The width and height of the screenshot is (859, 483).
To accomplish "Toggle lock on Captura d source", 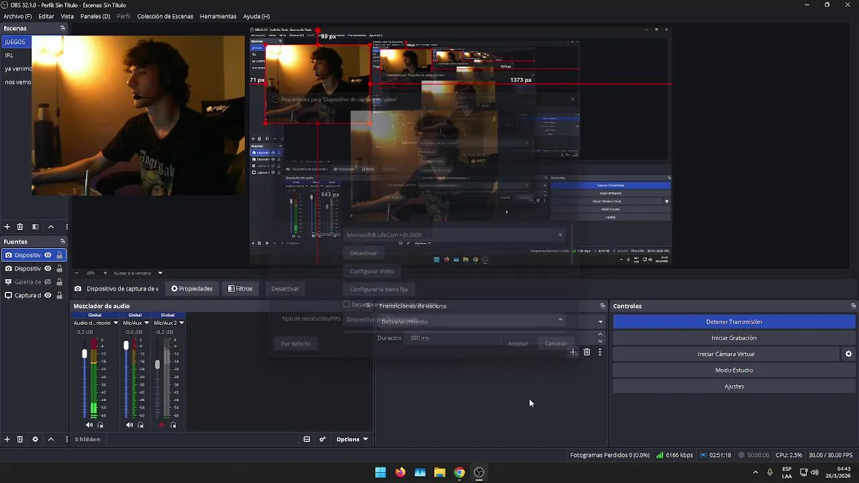I will 60,295.
